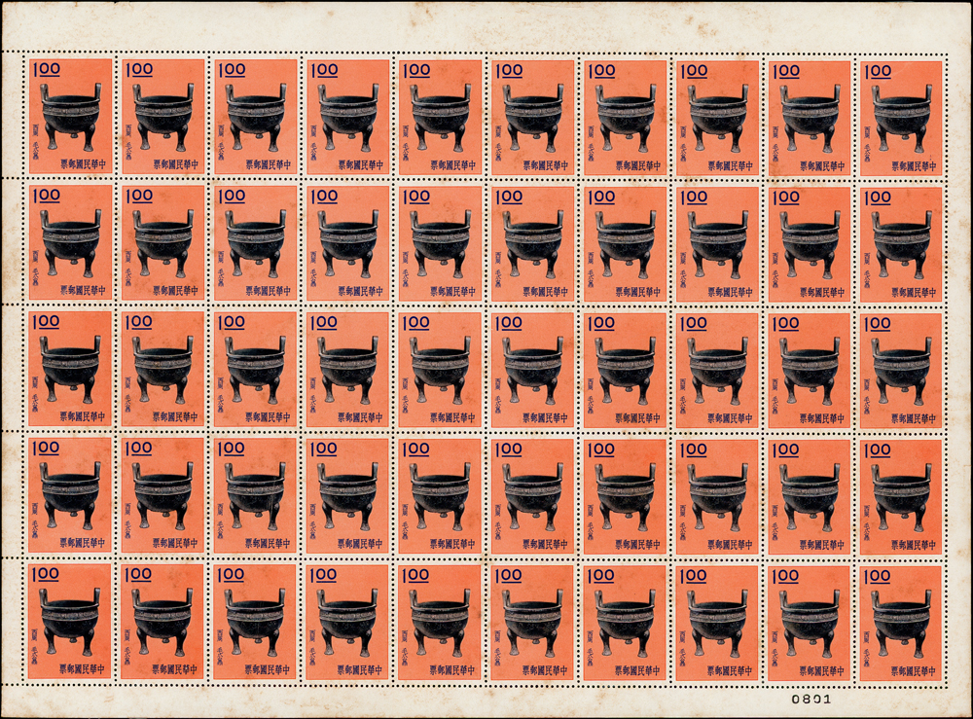Screen dimensions: 973x719
Task: Select the top-left corner stamp
Action: [x=70, y=117]
